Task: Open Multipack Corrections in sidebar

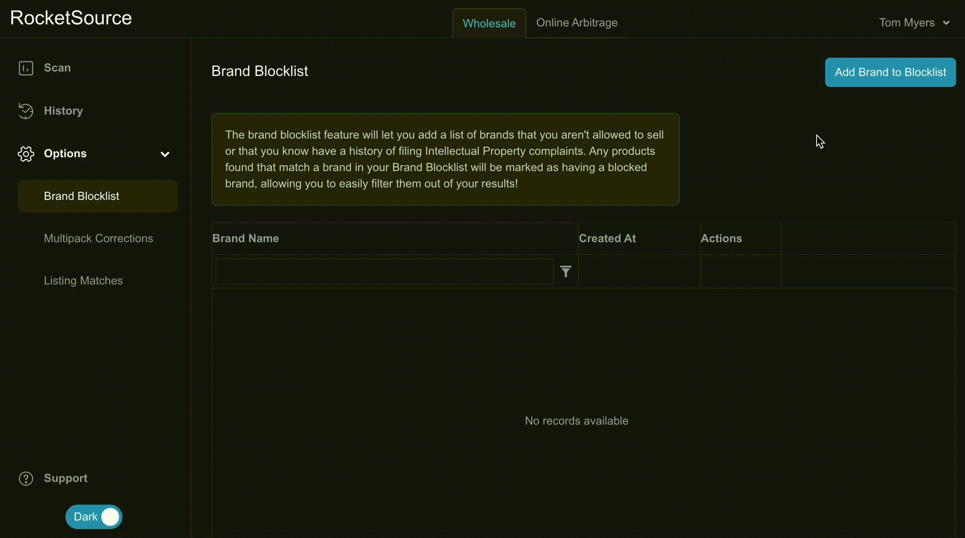Action: (98, 239)
